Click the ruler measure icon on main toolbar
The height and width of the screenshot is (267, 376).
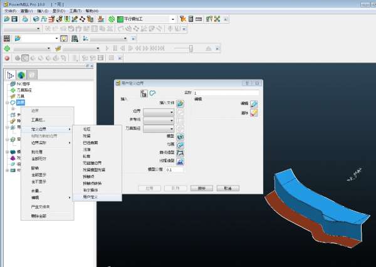(x=199, y=19)
